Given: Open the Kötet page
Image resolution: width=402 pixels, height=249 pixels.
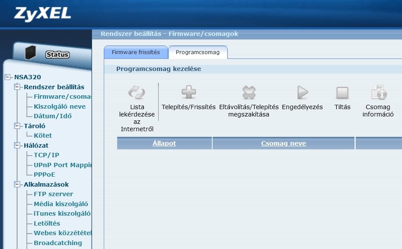Looking at the screenshot, I should (42, 136).
